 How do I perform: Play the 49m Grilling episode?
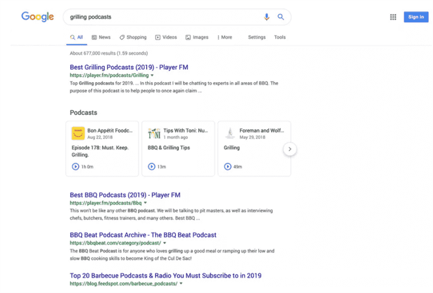(228, 166)
